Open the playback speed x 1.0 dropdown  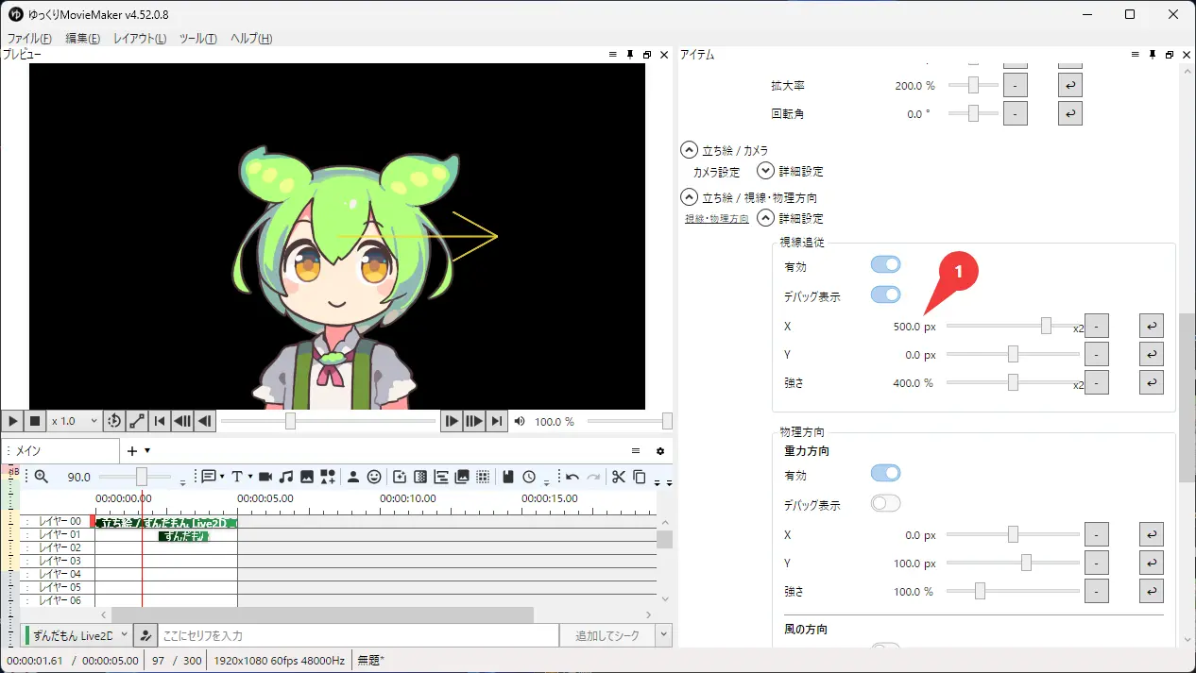tap(75, 421)
